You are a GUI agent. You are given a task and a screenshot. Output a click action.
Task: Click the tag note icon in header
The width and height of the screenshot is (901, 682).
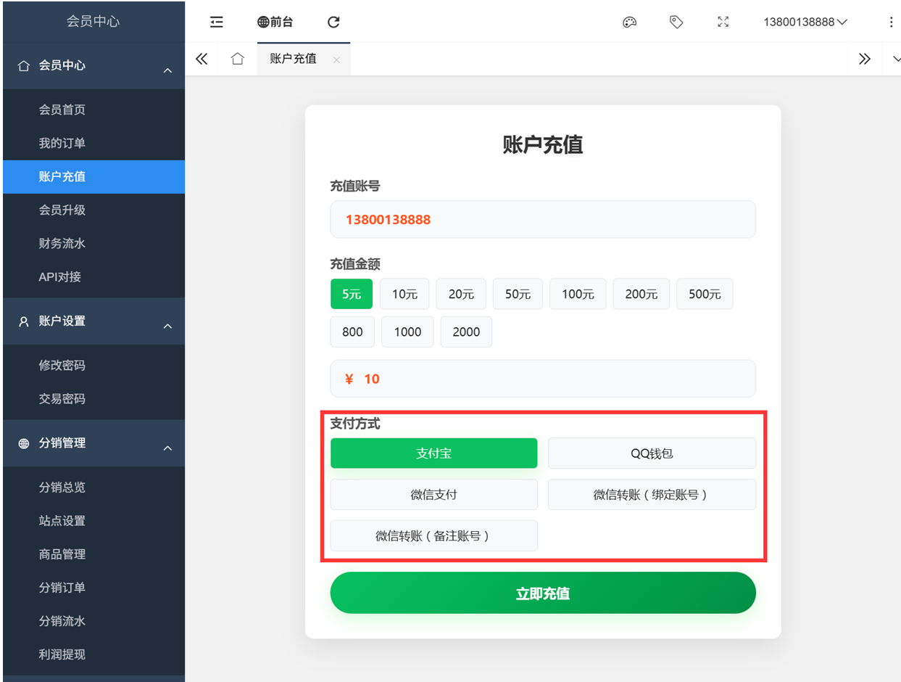[676, 22]
